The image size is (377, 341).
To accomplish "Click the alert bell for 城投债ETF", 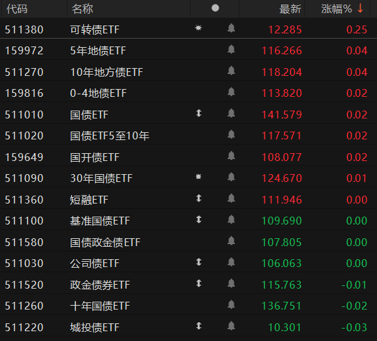I will coord(231,326).
